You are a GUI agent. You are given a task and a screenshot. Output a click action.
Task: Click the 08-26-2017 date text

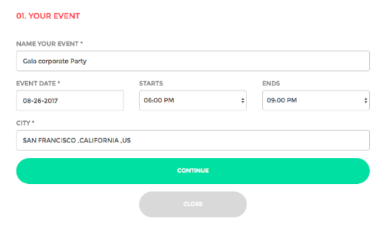41,101
